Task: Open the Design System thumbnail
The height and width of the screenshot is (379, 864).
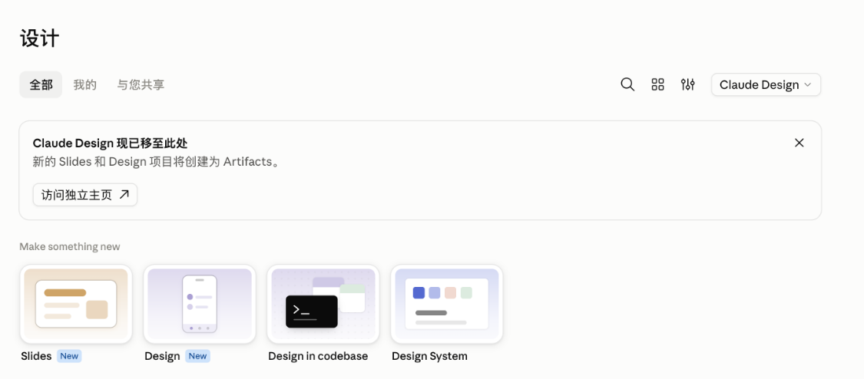Action: pyautogui.click(x=446, y=304)
